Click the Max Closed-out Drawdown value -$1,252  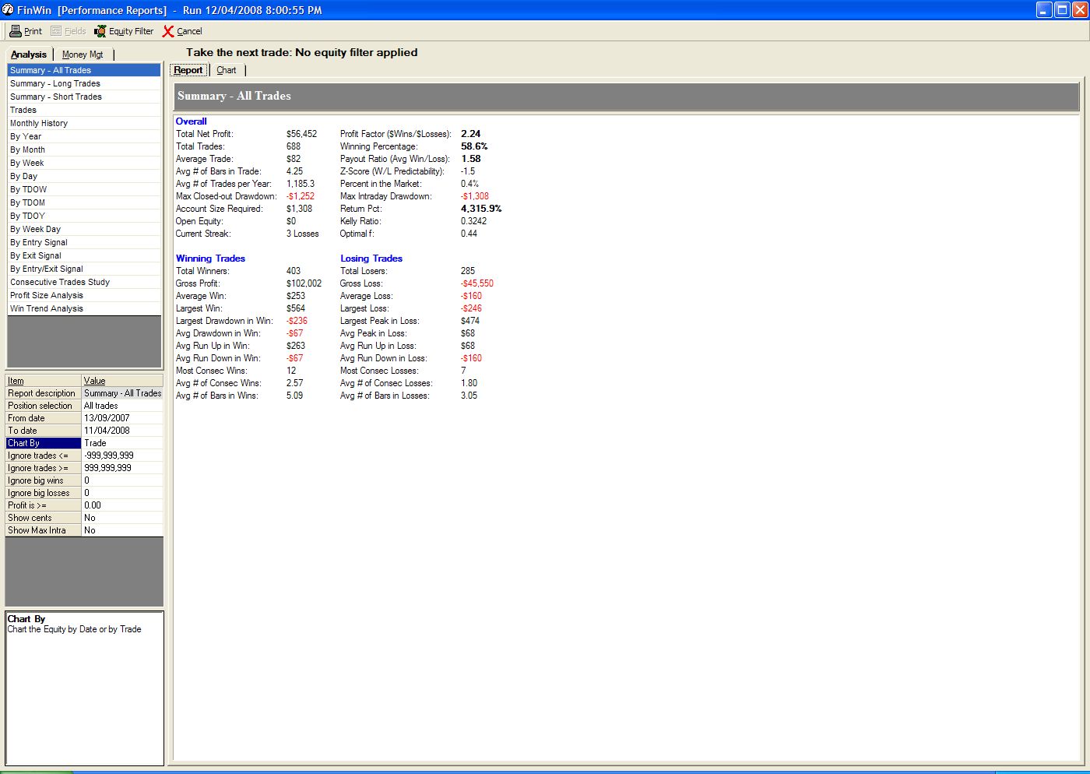(x=301, y=196)
